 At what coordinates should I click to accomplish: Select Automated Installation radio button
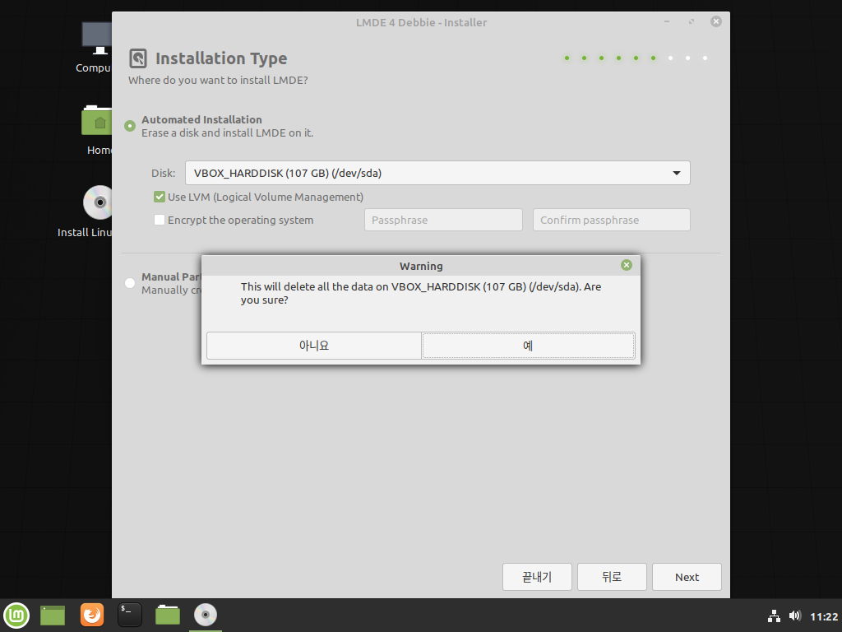pos(130,126)
